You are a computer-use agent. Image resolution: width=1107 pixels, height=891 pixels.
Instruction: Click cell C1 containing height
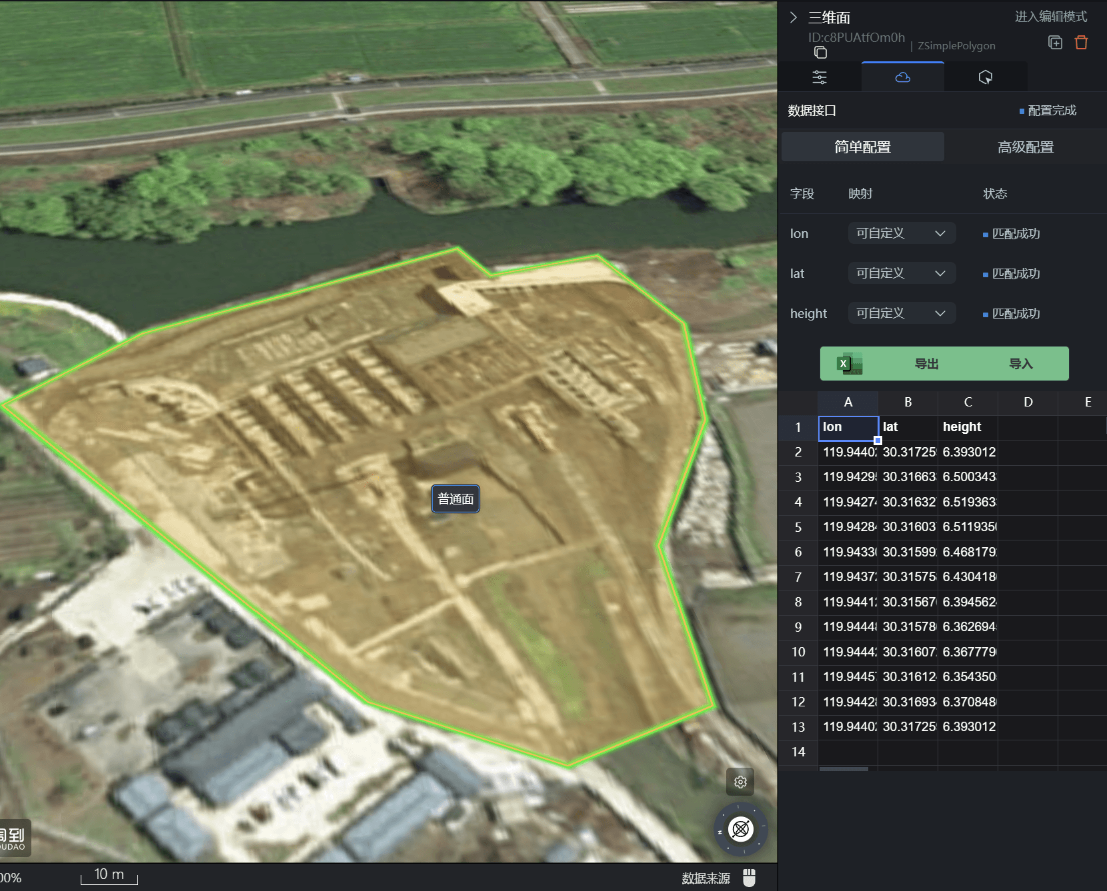click(968, 427)
